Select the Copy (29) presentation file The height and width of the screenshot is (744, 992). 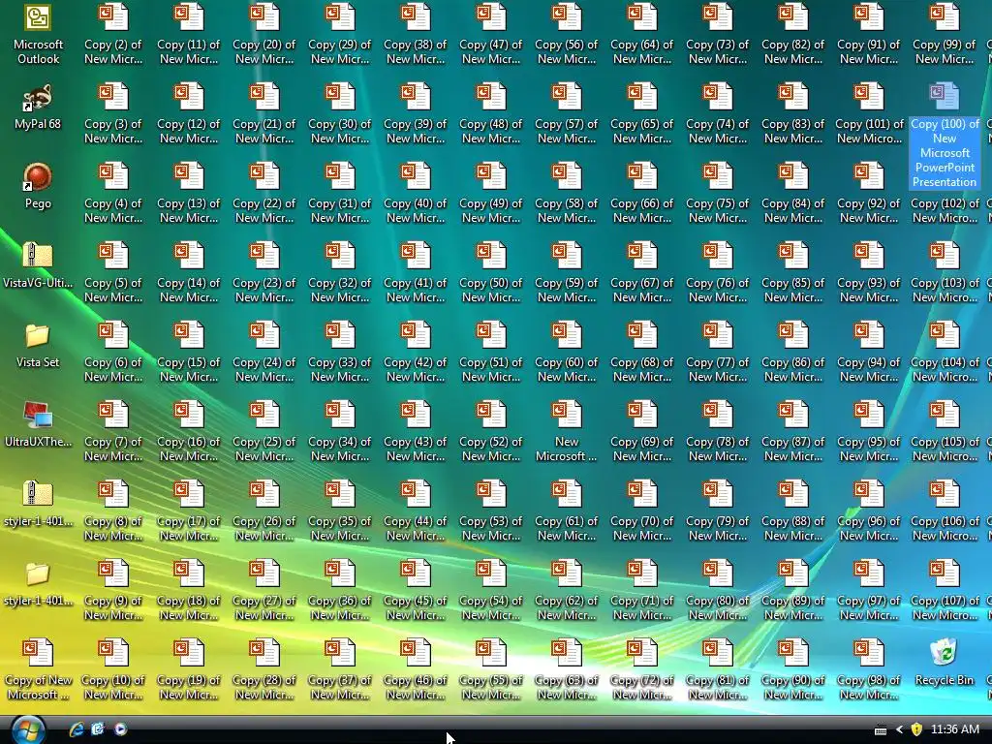[340, 35]
